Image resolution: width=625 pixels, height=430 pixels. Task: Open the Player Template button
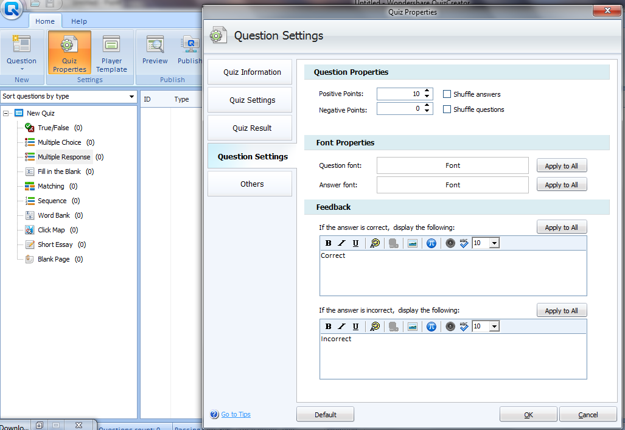pyautogui.click(x=111, y=53)
